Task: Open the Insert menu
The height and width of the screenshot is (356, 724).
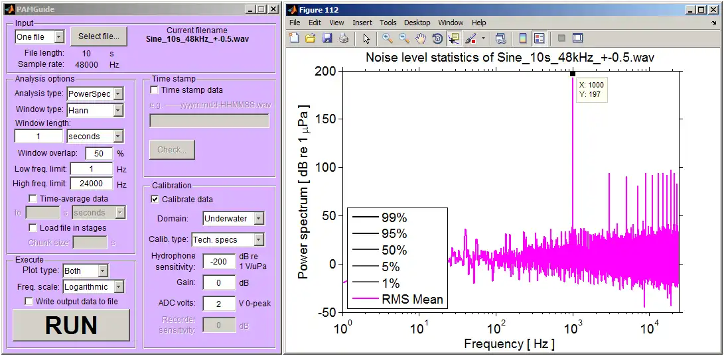Action: click(362, 22)
